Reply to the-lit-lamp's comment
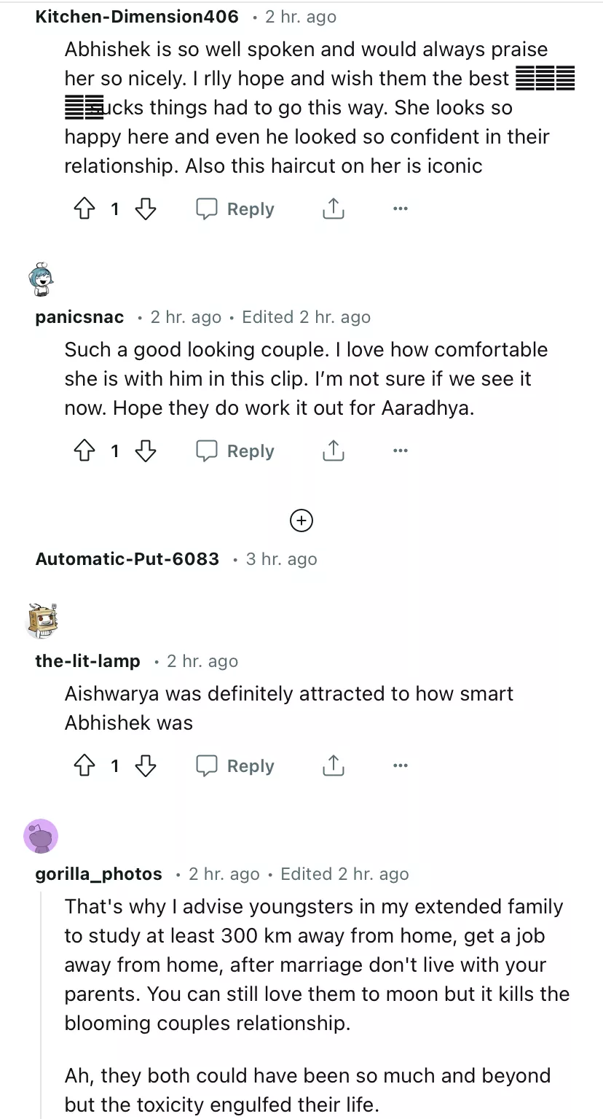Viewport: 603px width, 1119px height. [236, 766]
